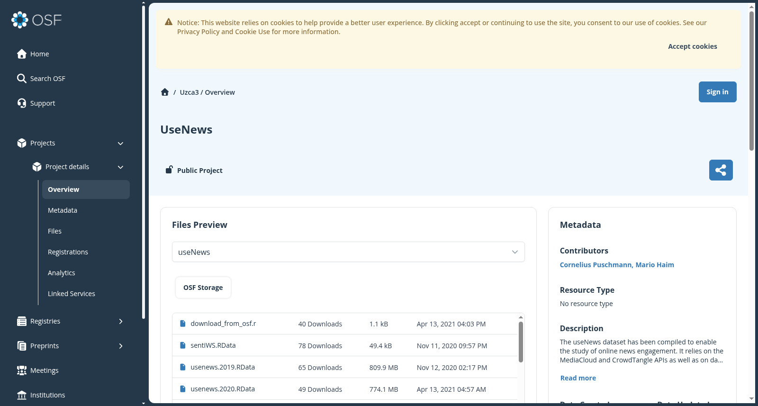
Task: Click the Institutions label in the sidebar
Action: pos(48,395)
